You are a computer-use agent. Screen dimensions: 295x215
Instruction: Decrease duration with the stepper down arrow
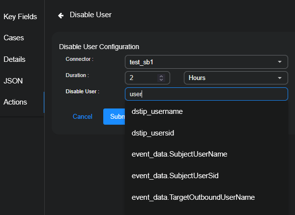pyautogui.click(x=161, y=80)
